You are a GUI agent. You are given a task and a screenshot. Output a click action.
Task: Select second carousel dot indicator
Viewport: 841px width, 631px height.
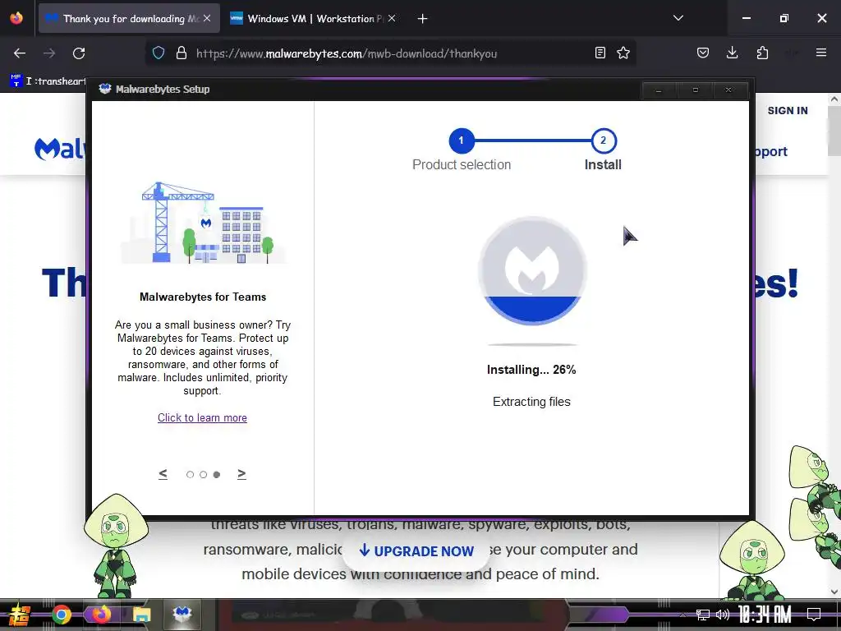coord(204,474)
